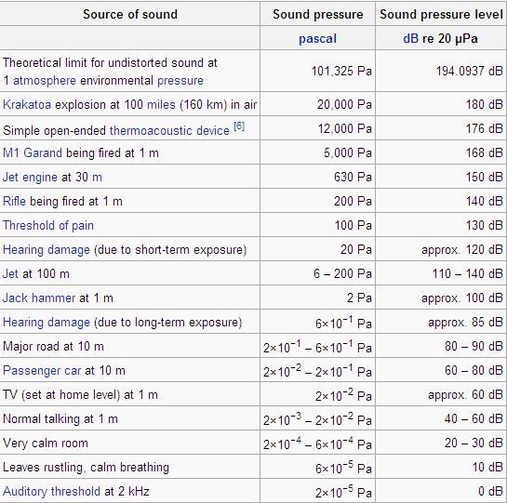Image resolution: width=507 pixels, height=503 pixels.
Task: Open the atmosphere link
Action: (45, 81)
